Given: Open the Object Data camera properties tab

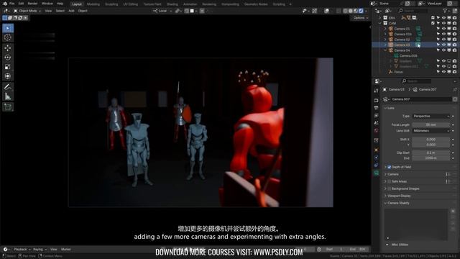Looking at the screenshot, I should (x=377, y=173).
